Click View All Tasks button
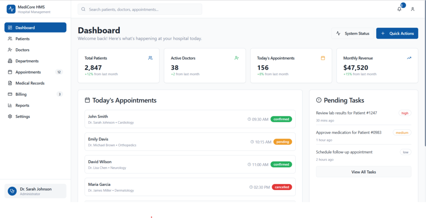The width and height of the screenshot is (426, 218). (x=363, y=172)
